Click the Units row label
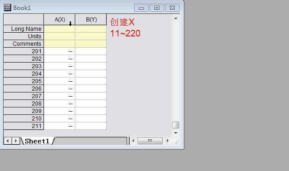Viewport: 289px width, 171px height. (x=23, y=36)
